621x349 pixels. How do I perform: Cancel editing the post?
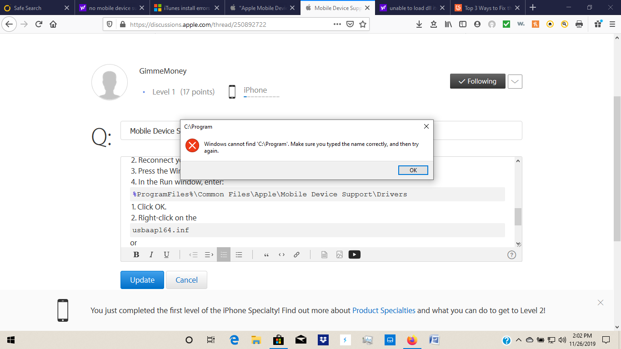click(x=186, y=280)
